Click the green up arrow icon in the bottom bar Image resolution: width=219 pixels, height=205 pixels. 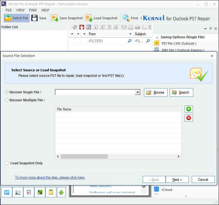(62, 192)
